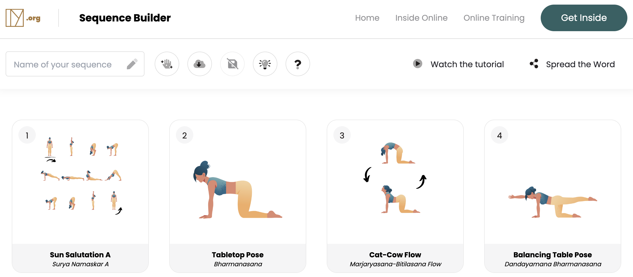The width and height of the screenshot is (633, 277).
Task: Open help with the question mark icon
Action: (298, 64)
